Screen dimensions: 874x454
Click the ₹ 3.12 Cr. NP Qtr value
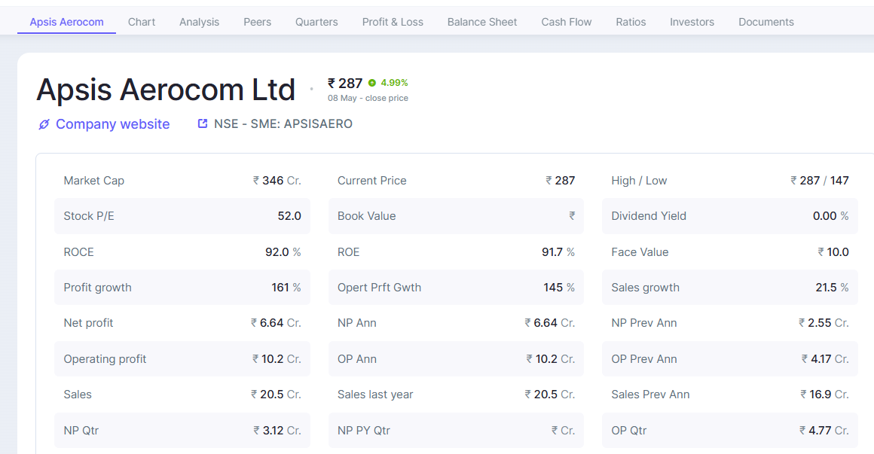tap(277, 430)
